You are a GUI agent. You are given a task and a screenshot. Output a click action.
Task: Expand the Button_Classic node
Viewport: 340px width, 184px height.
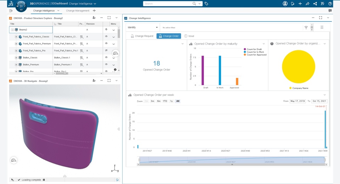click(x=16, y=58)
